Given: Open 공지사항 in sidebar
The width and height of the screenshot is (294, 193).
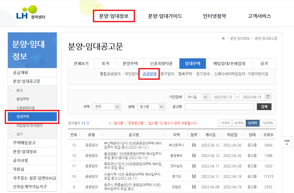Looking at the screenshot, I should click(x=32, y=160).
